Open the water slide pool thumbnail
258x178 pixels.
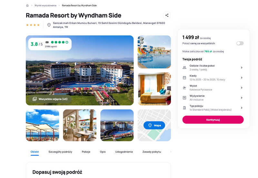(154, 52)
